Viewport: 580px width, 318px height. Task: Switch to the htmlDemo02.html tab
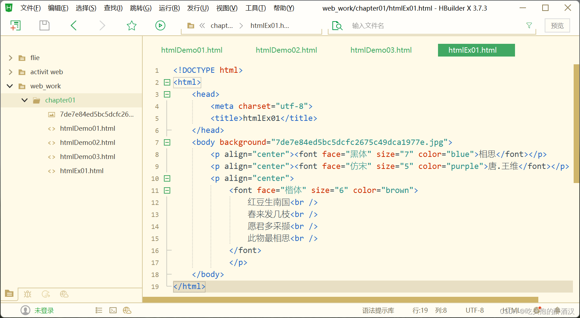click(286, 50)
